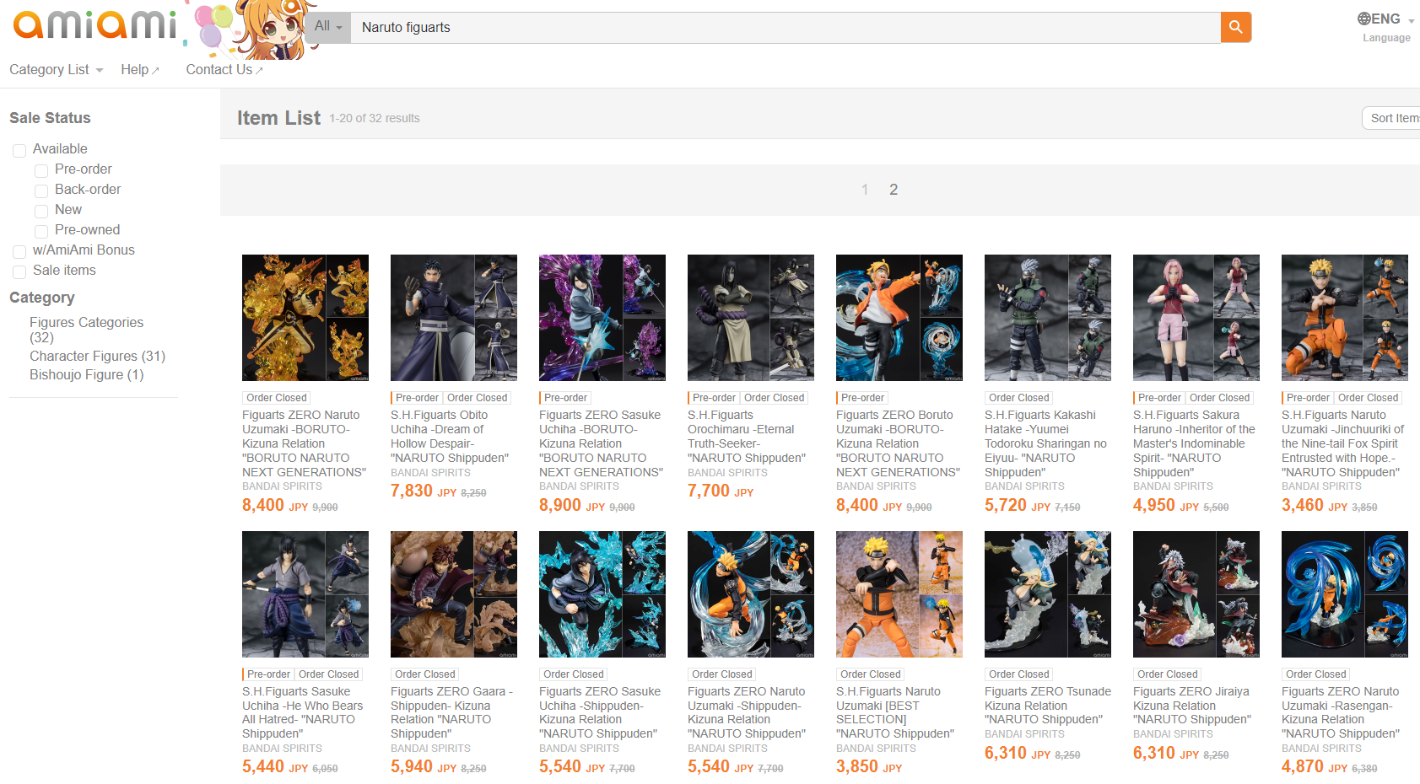1420x784 pixels.
Task: Check the New filter checkbox
Action: point(41,211)
